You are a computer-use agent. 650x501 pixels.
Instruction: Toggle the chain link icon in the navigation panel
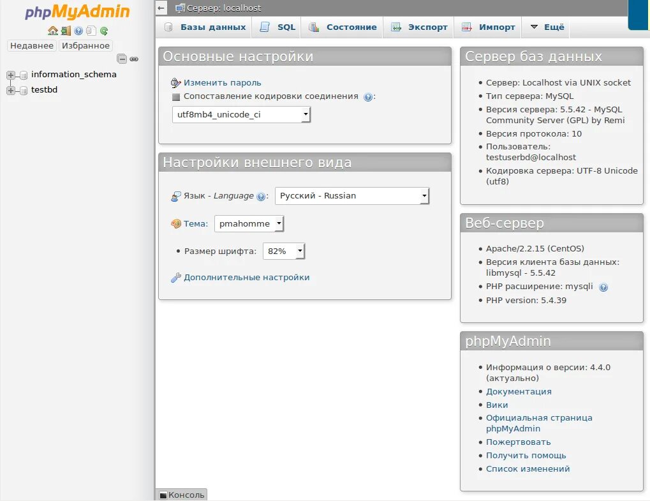(134, 59)
